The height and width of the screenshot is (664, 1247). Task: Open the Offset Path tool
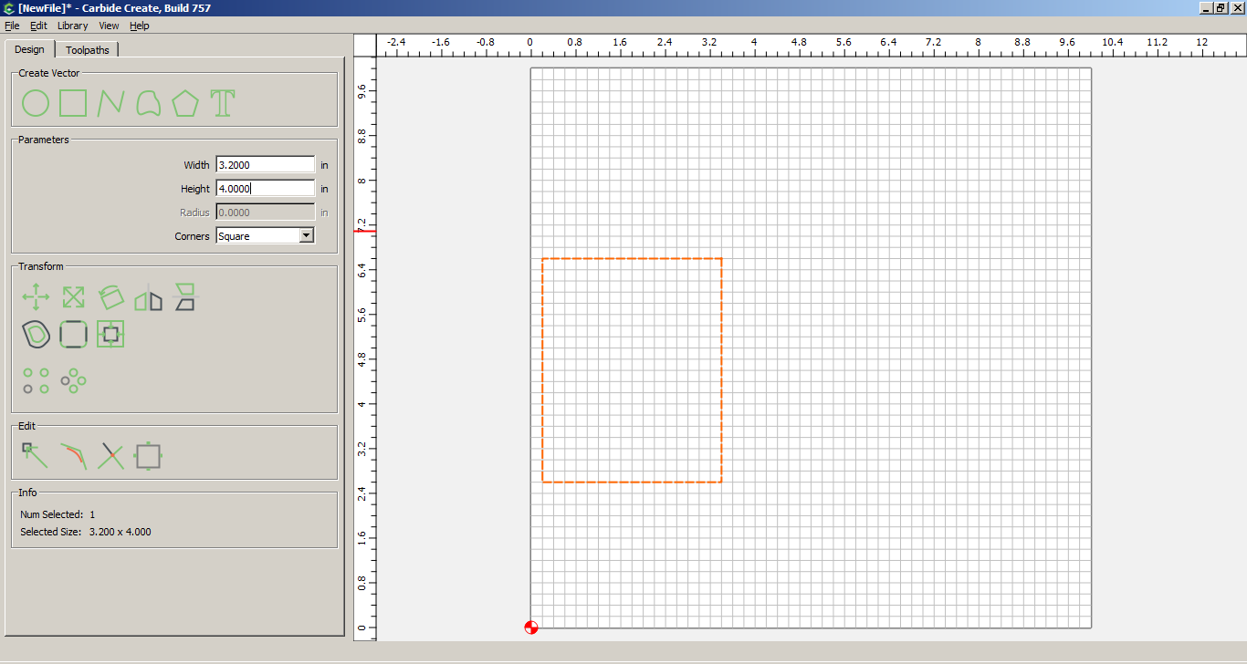tap(36, 335)
